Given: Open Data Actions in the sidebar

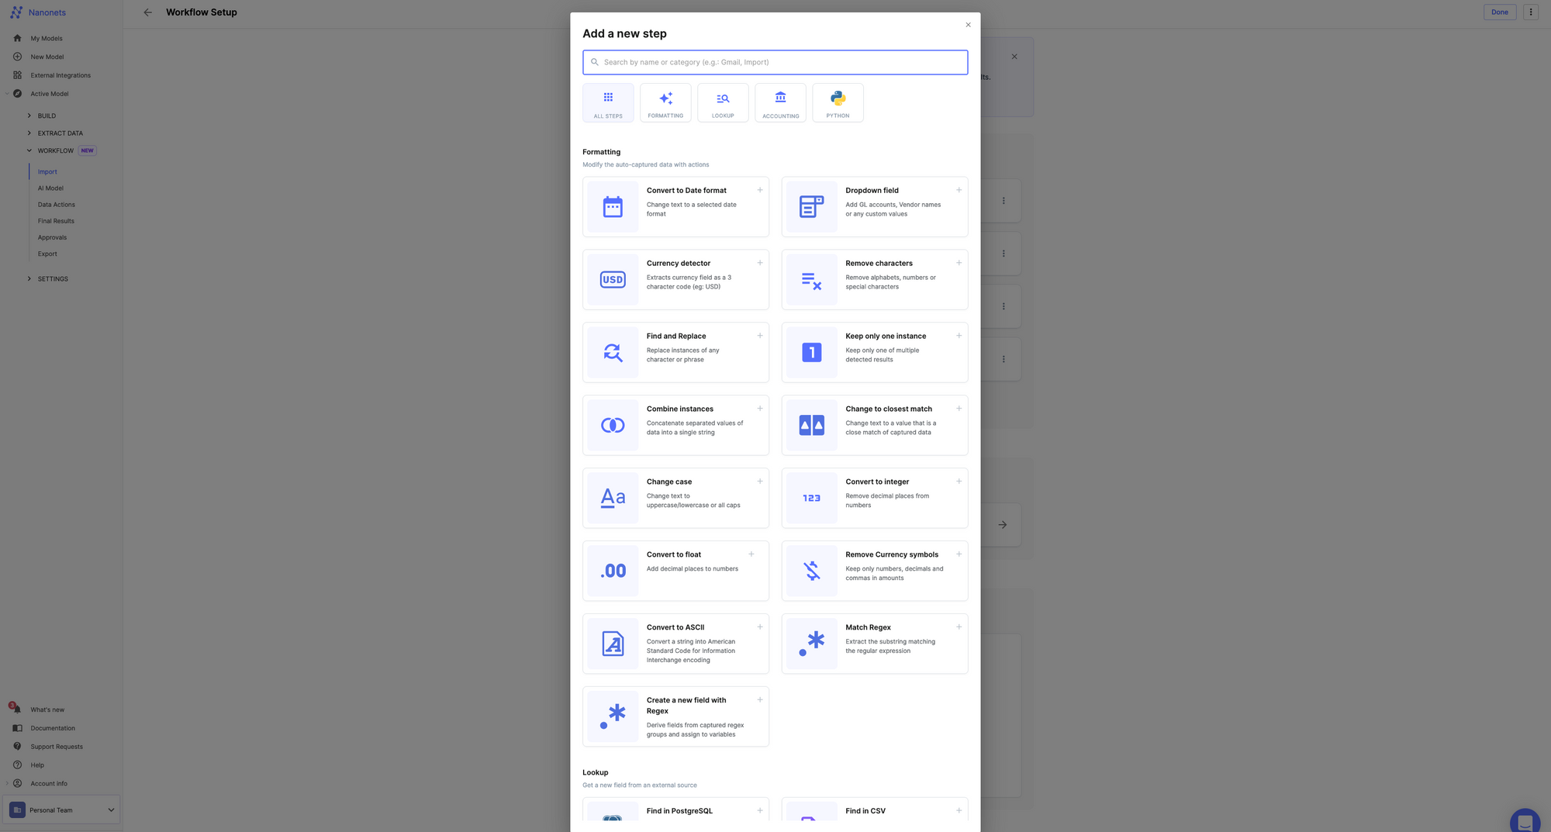Looking at the screenshot, I should (57, 205).
